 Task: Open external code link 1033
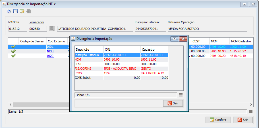pyautogui.click(x=50, y=51)
